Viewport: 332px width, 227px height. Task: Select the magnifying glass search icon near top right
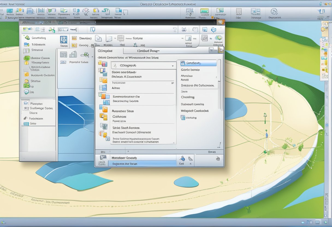point(274,13)
